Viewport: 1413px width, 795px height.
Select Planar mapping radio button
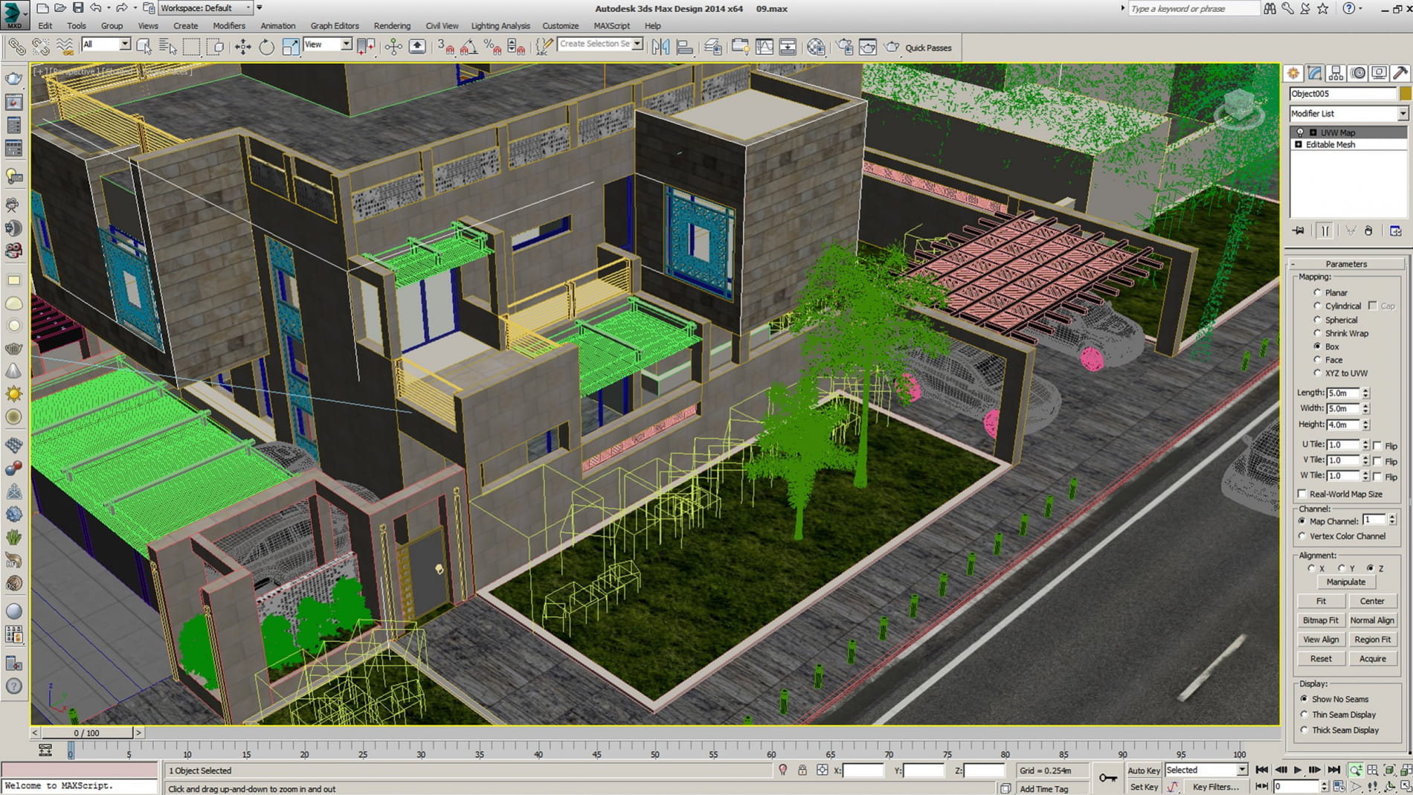pyautogui.click(x=1317, y=292)
